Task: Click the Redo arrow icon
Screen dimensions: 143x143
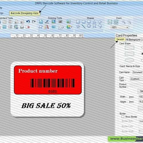Action: pos(34,22)
